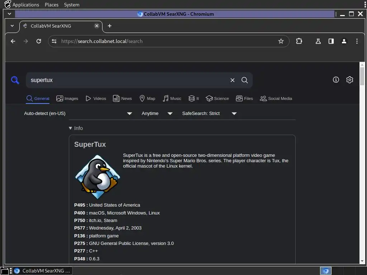Select the General search category
This screenshot has width=367, height=275.
coord(38,98)
